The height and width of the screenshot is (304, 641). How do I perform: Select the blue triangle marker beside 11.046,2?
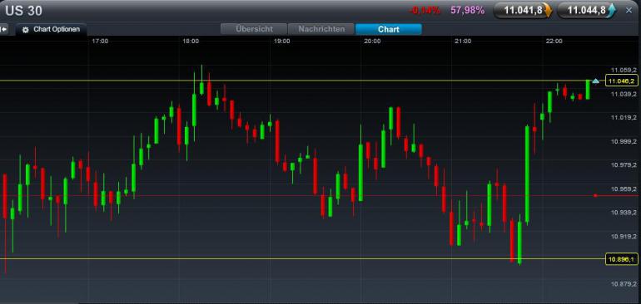pos(595,81)
